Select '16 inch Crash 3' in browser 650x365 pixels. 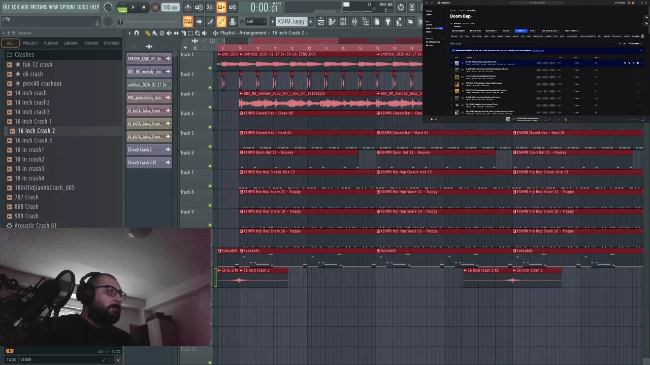tap(33, 140)
